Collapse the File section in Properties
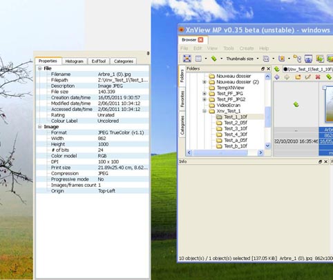The image size is (333, 280). pos(40,68)
